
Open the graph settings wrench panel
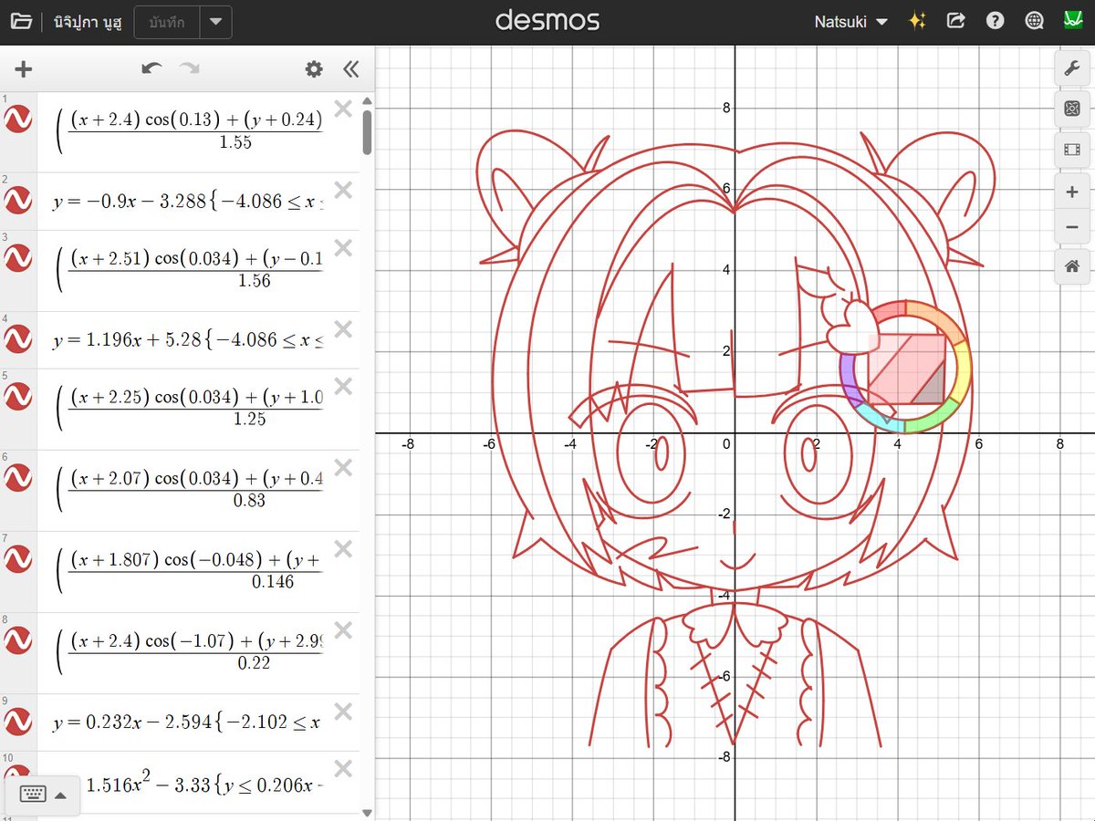pyautogui.click(x=1073, y=67)
